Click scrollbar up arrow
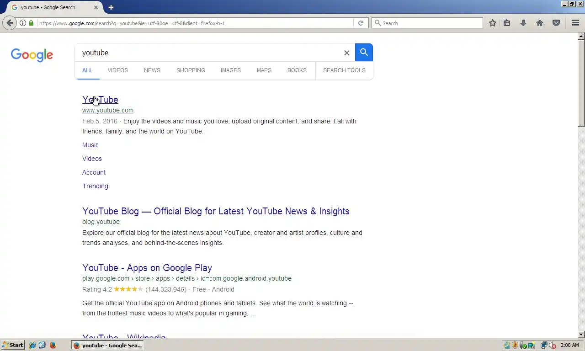Screen dimensions: 585x351 (x=581, y=36)
